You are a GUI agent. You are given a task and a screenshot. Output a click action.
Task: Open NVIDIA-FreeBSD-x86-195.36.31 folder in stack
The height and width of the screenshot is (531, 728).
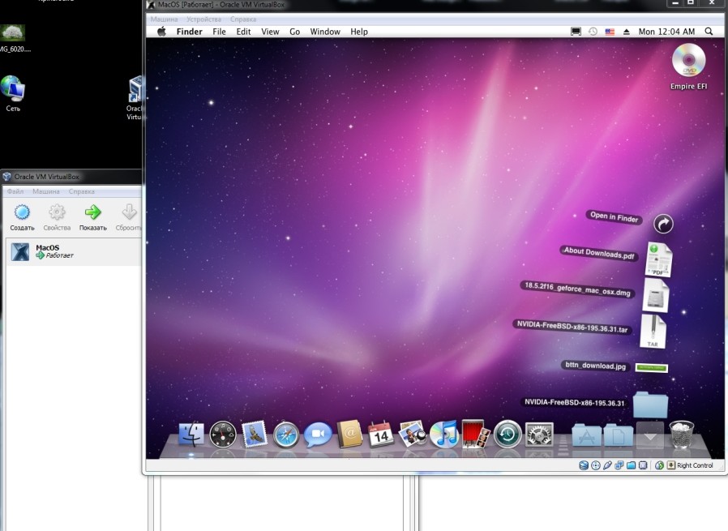[650, 404]
